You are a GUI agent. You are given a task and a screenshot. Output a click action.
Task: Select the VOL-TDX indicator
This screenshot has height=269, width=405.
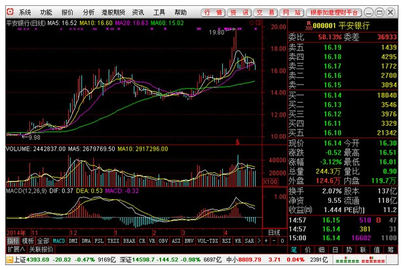(x=208, y=241)
